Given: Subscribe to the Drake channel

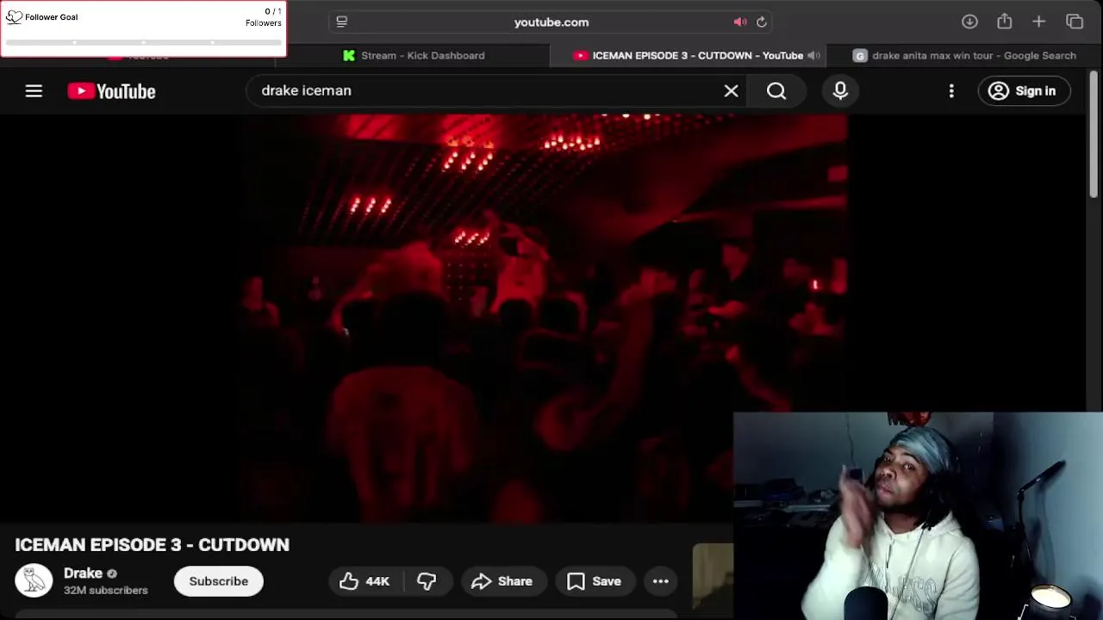Looking at the screenshot, I should click(x=218, y=581).
